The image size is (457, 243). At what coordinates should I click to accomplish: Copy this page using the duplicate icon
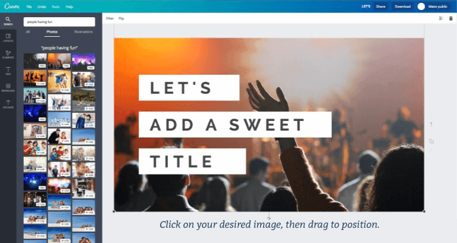(431, 142)
